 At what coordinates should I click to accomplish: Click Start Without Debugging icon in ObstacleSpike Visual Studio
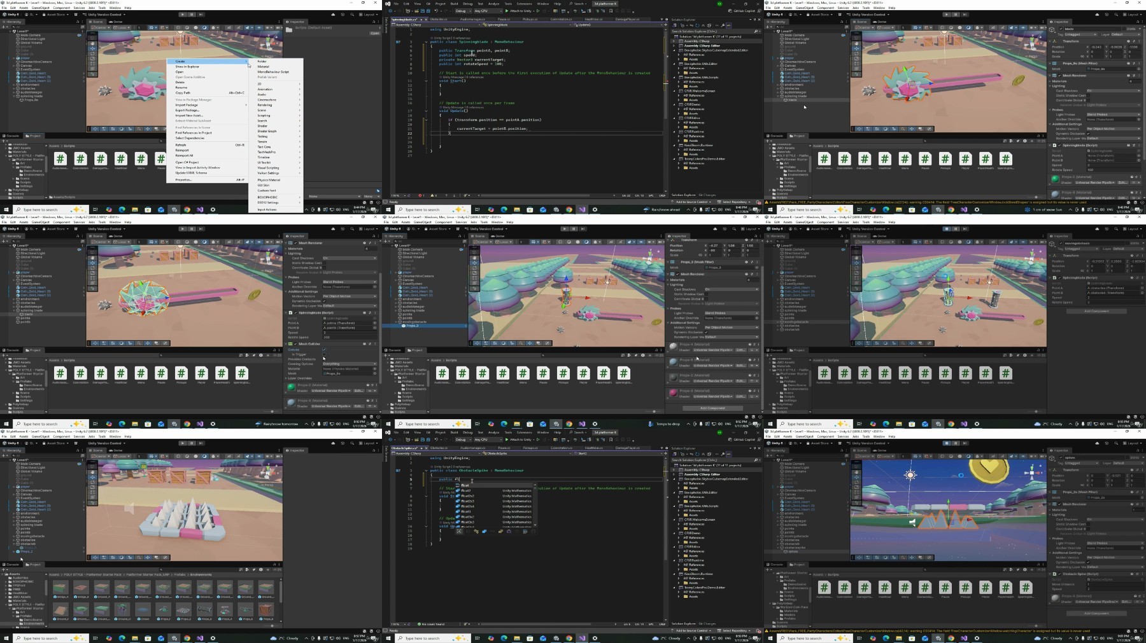(x=538, y=439)
